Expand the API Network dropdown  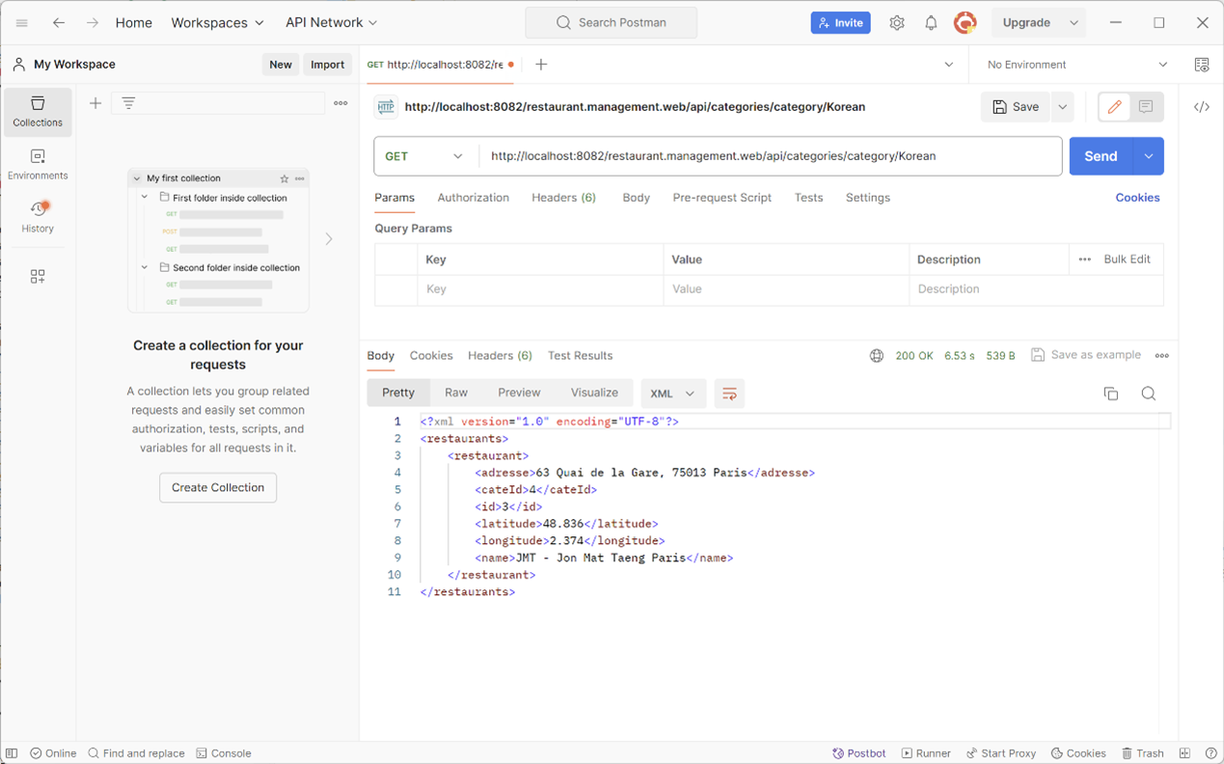tap(332, 22)
